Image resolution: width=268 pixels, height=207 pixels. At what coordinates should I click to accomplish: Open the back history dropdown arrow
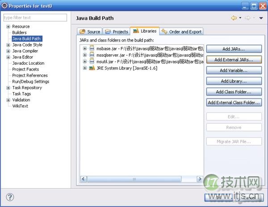pyautogui.click(x=240, y=18)
